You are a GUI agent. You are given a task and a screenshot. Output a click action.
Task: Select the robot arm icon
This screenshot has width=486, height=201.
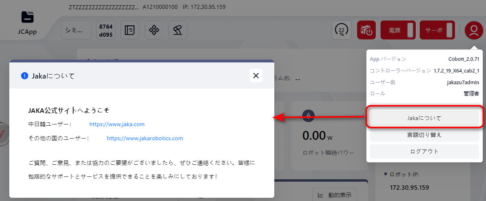click(177, 30)
